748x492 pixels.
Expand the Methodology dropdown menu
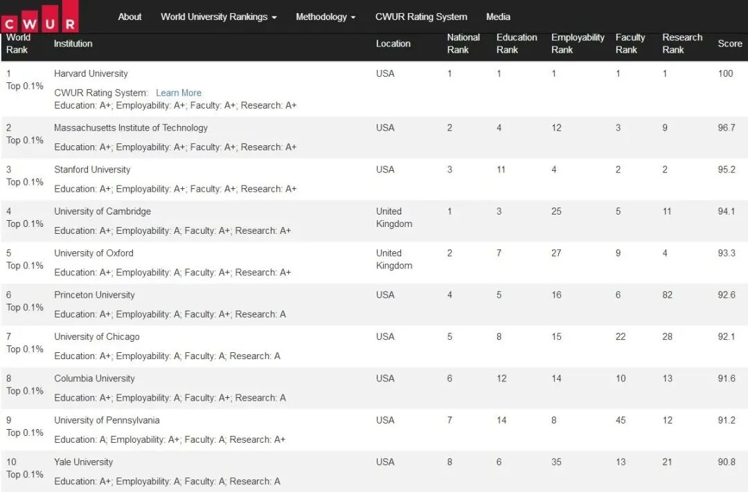pyautogui.click(x=326, y=17)
